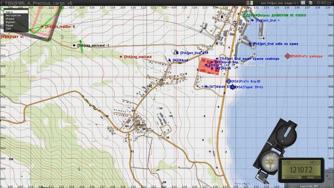Click the colored stripes icon in top bar
The image size is (334, 188).
[249, 3]
